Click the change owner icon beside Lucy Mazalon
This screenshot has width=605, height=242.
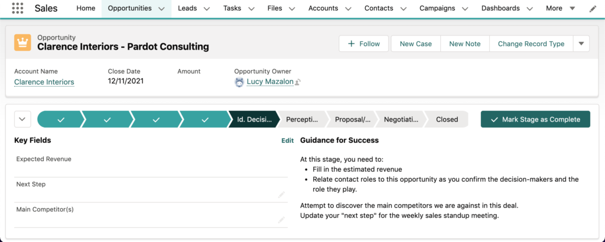[298, 82]
